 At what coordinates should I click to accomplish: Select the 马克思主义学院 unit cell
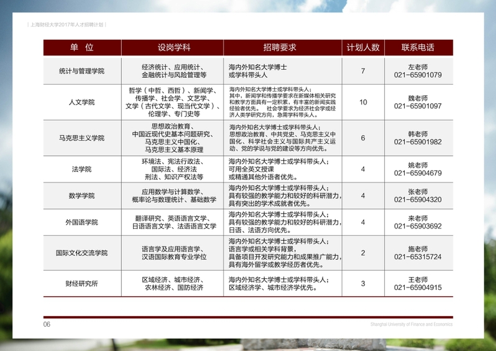click(81, 138)
